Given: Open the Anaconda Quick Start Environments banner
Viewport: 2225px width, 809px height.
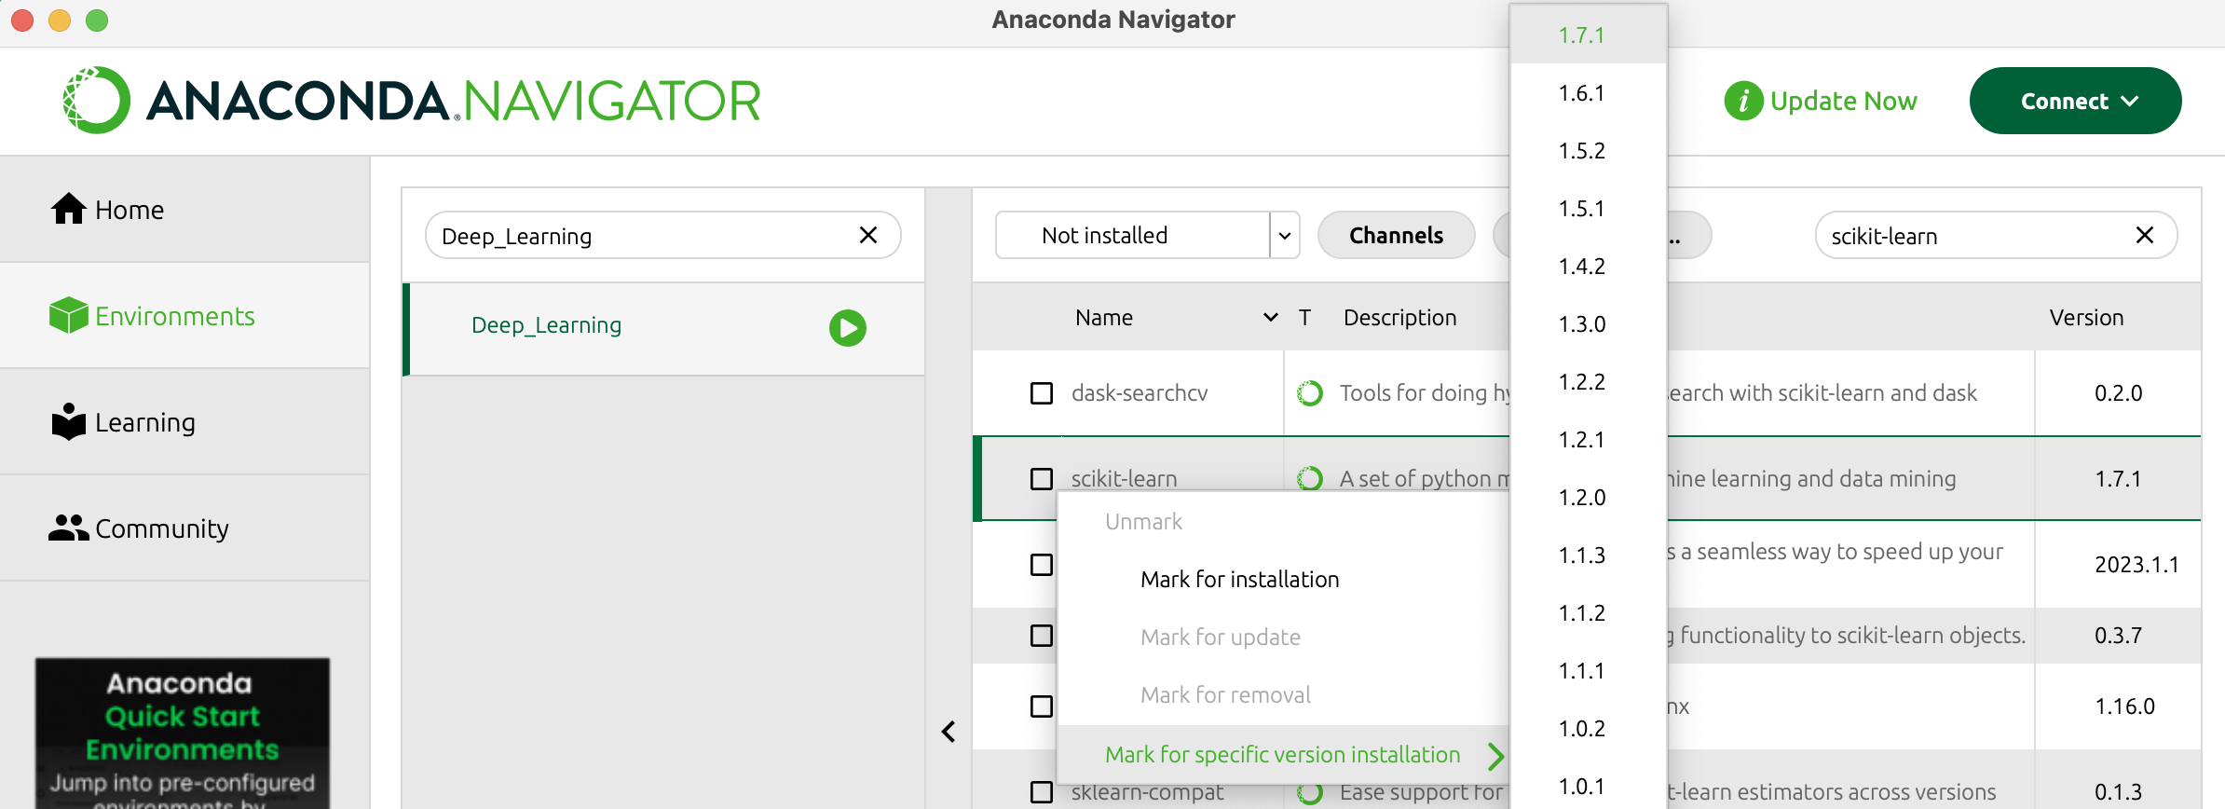Looking at the screenshot, I should [x=183, y=734].
